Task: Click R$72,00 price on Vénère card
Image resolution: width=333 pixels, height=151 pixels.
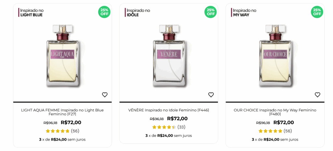Action: [177, 119]
